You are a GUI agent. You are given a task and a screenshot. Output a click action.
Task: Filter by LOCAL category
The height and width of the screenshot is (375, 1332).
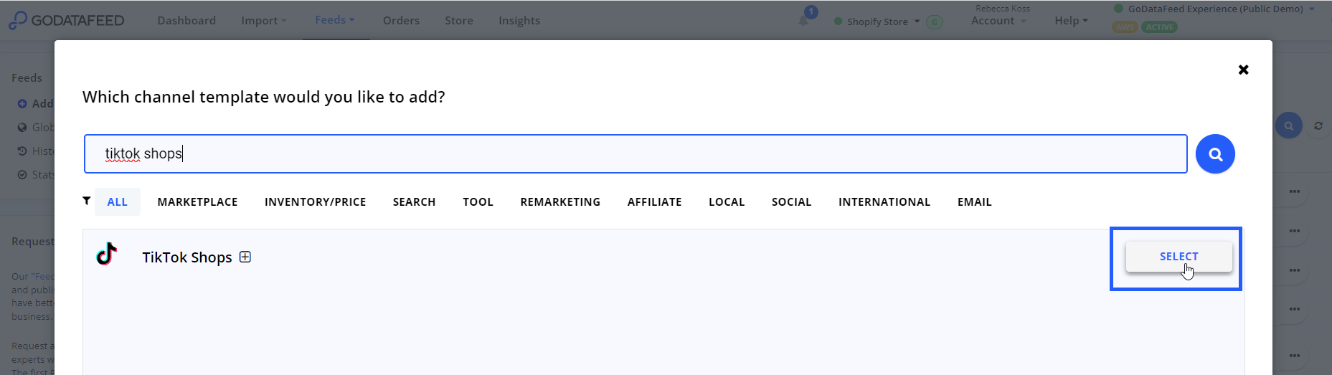727,202
